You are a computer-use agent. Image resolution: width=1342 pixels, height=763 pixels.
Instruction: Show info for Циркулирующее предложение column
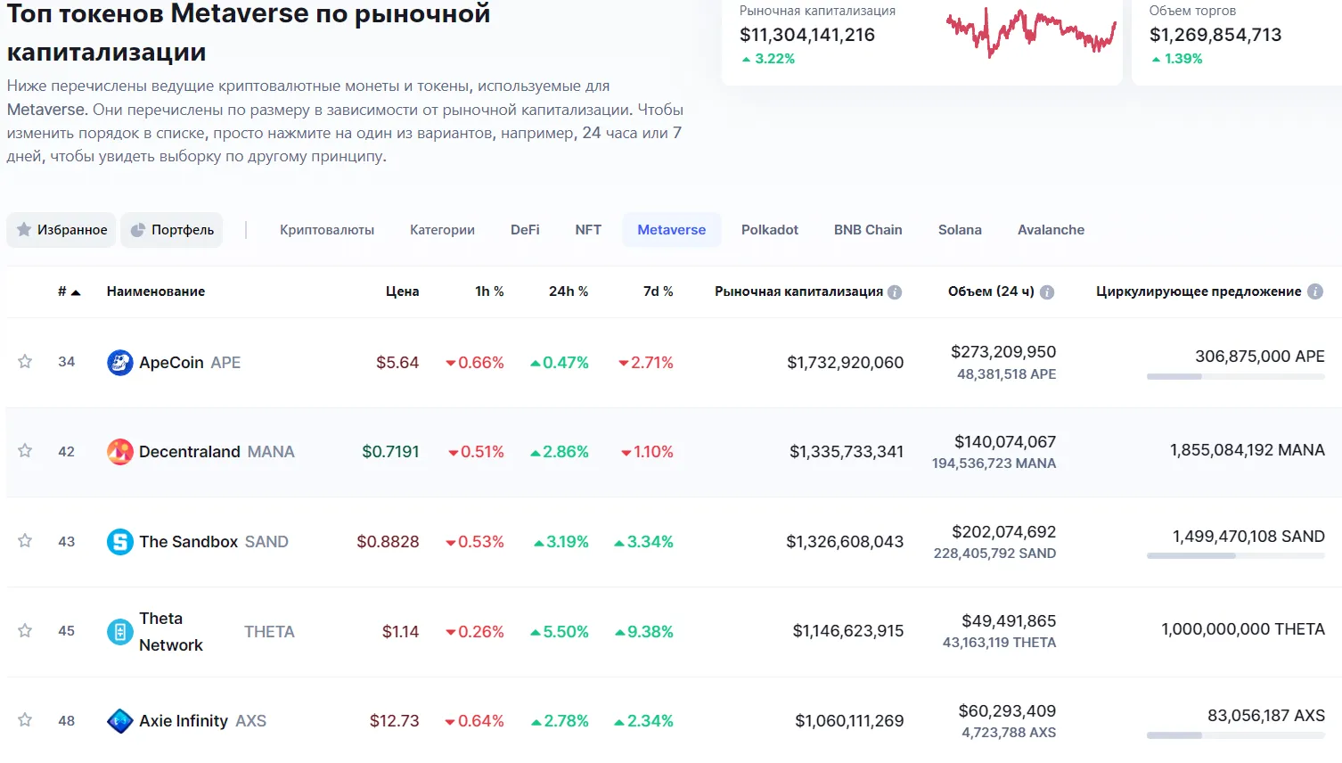click(1315, 291)
